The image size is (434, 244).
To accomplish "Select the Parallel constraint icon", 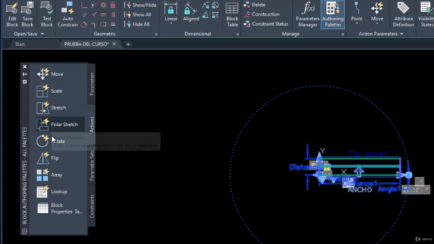I will click(x=84, y=15).
